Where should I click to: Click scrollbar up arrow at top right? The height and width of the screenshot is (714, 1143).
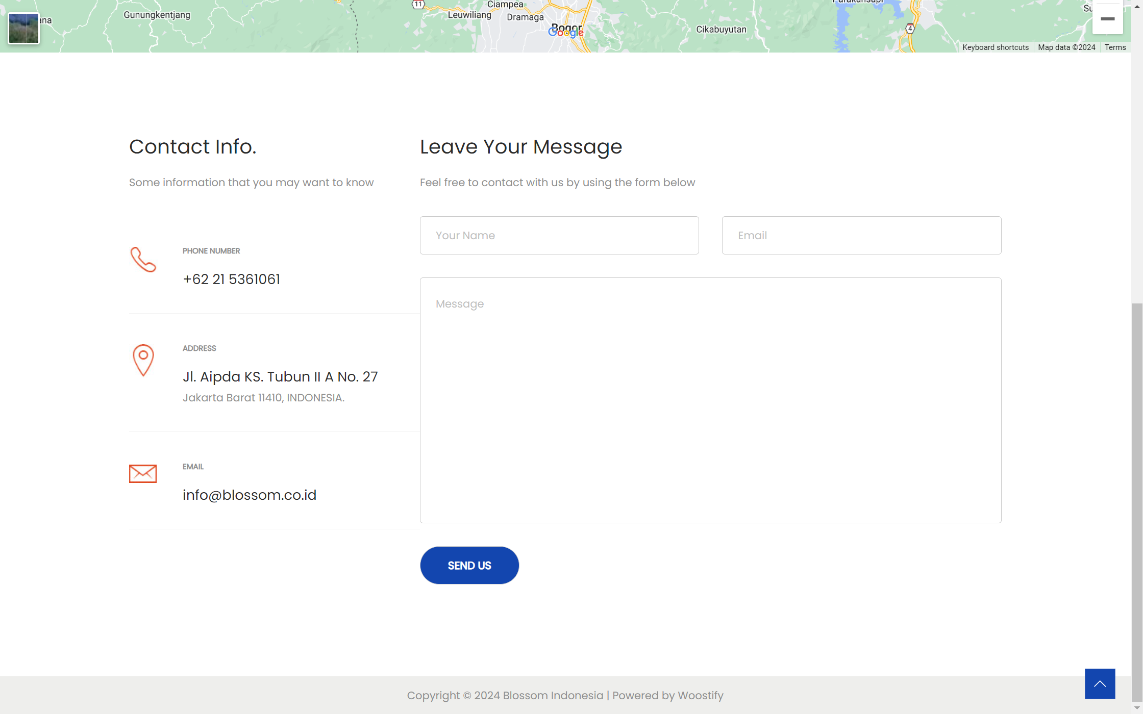point(1137,6)
